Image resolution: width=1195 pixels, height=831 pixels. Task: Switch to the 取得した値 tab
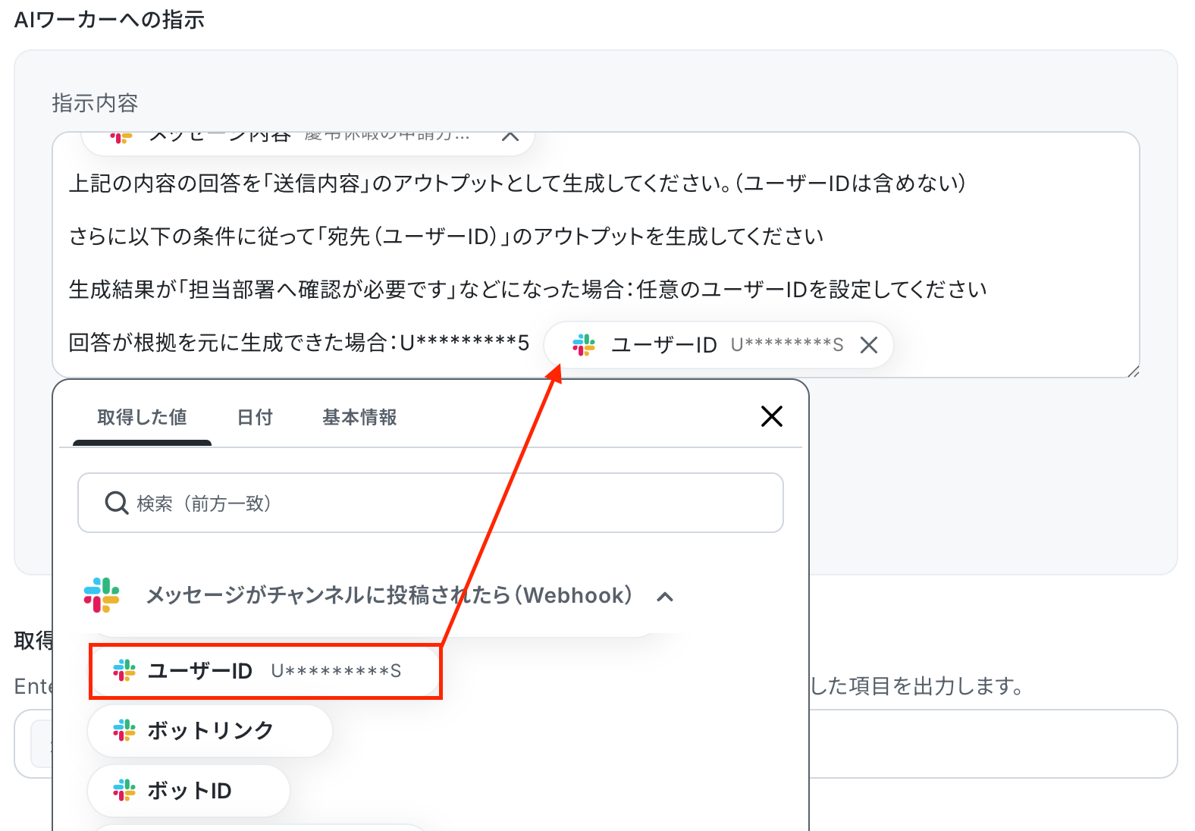point(142,417)
